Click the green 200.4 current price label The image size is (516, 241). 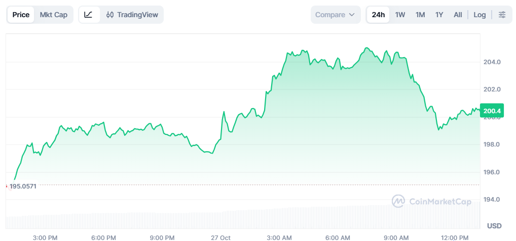click(x=492, y=111)
